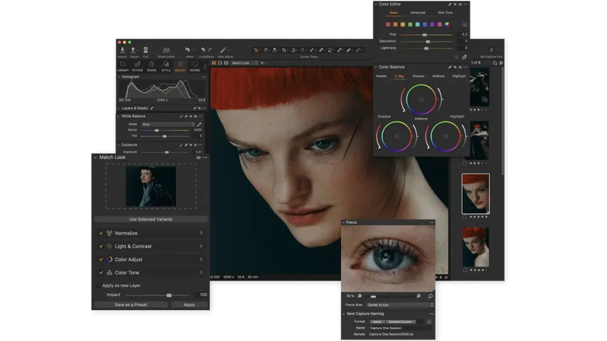Click the Auto Adjust wand icon
The image size is (607, 341).
pyautogui.click(x=223, y=50)
